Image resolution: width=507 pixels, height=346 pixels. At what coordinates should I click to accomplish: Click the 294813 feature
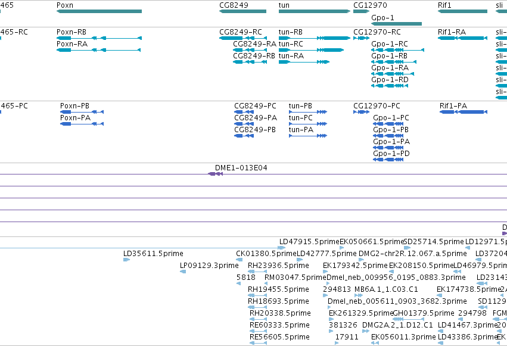pyautogui.click(x=325, y=295)
